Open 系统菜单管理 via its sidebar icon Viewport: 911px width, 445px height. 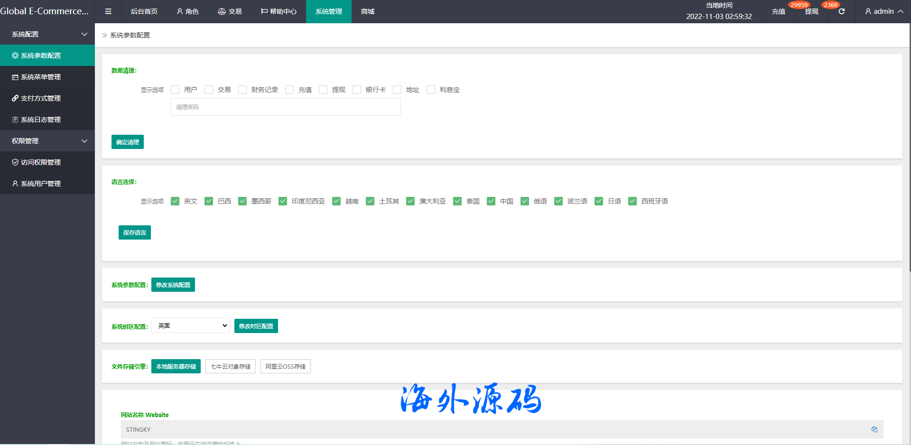pyautogui.click(x=15, y=77)
